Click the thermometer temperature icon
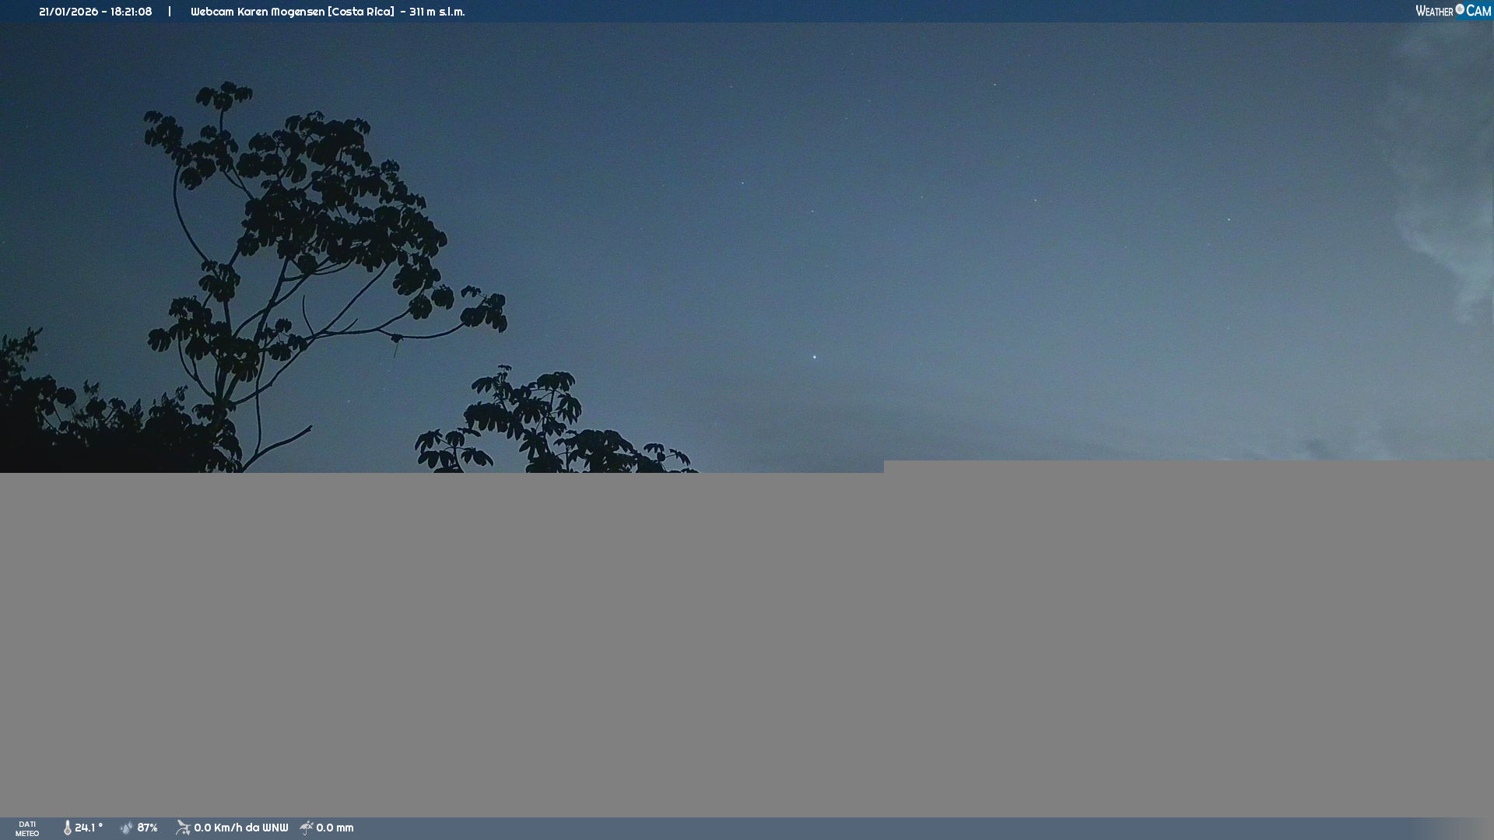 pos(67,828)
